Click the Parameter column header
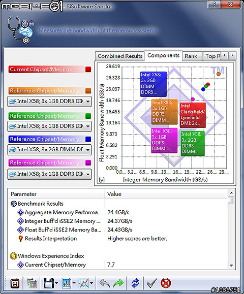The image size is (244, 294). tap(57, 194)
